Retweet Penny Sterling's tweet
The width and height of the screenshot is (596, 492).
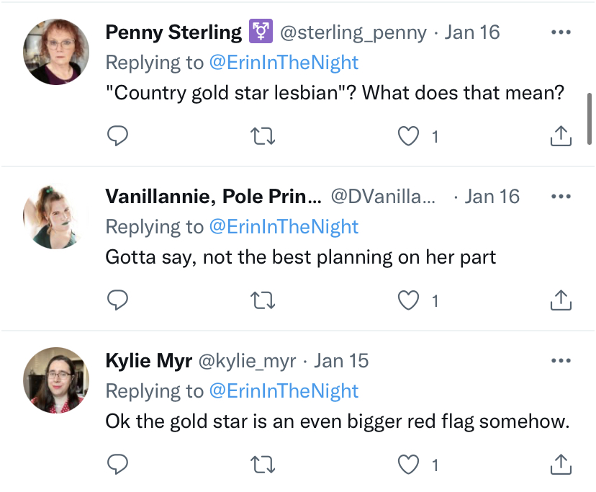pyautogui.click(x=266, y=135)
